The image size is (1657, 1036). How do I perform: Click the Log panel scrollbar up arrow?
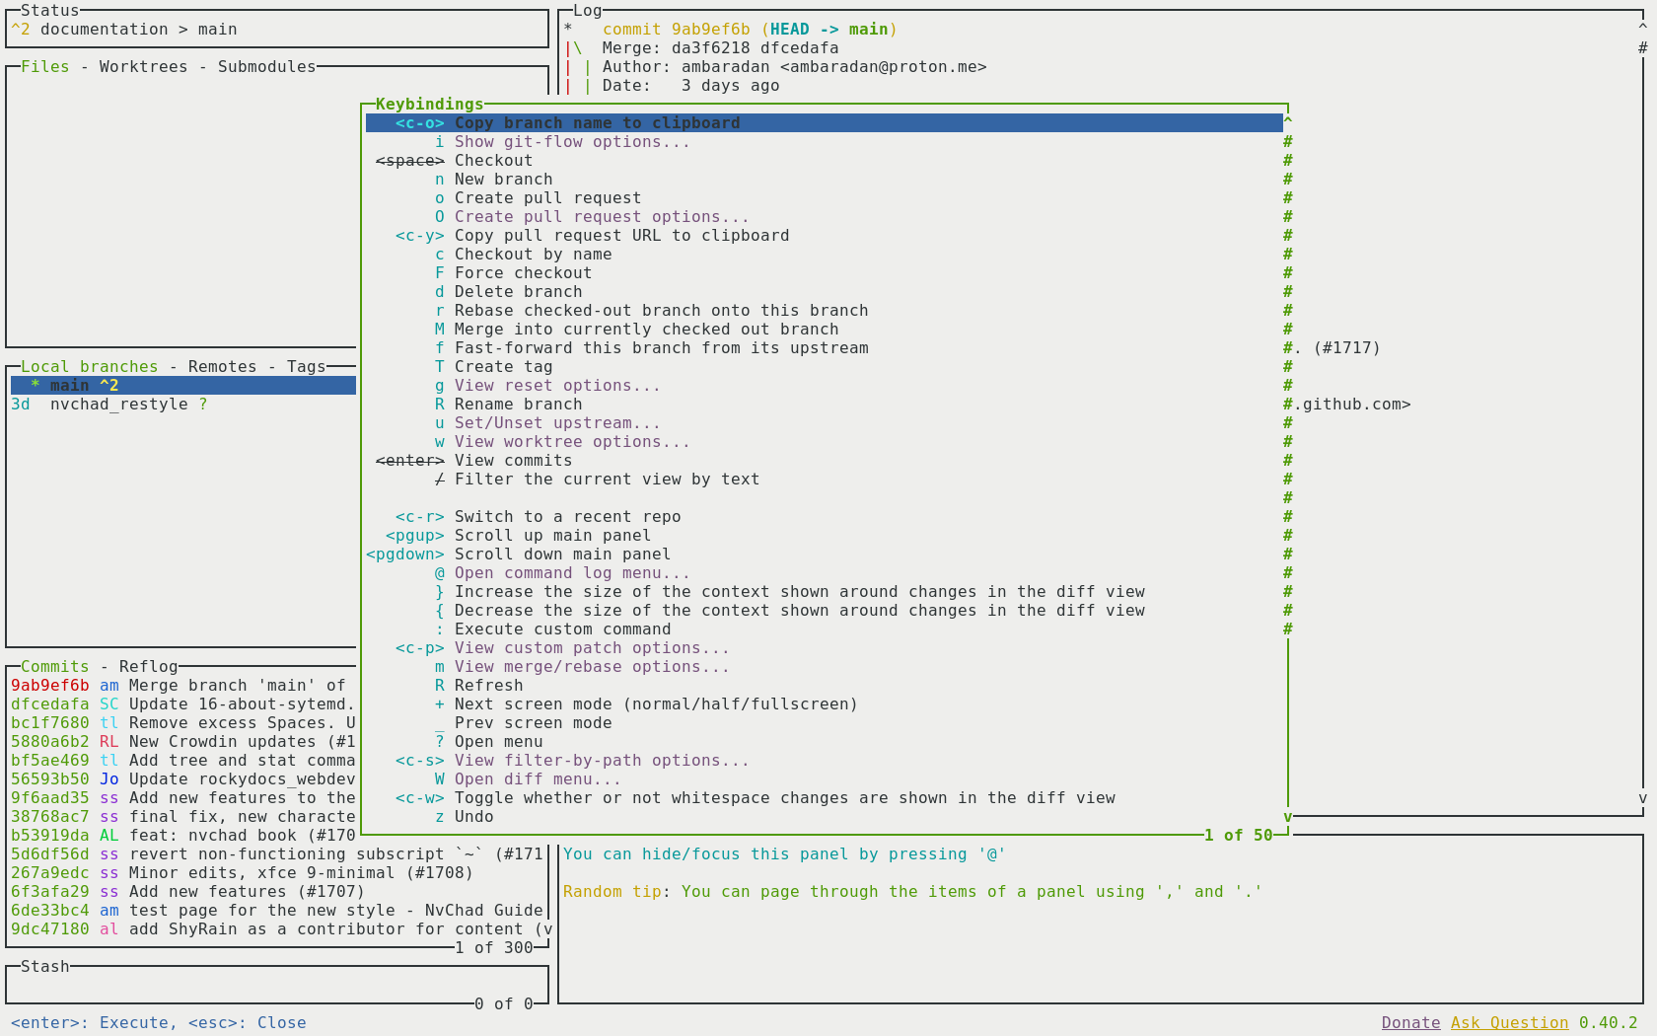click(x=1642, y=29)
